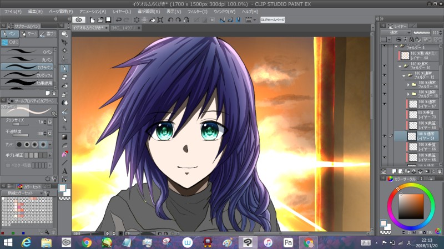The width and height of the screenshot is (444, 249).
Task: Select the Zoom magnifier tool in the toolbox
Action: click(x=64, y=34)
